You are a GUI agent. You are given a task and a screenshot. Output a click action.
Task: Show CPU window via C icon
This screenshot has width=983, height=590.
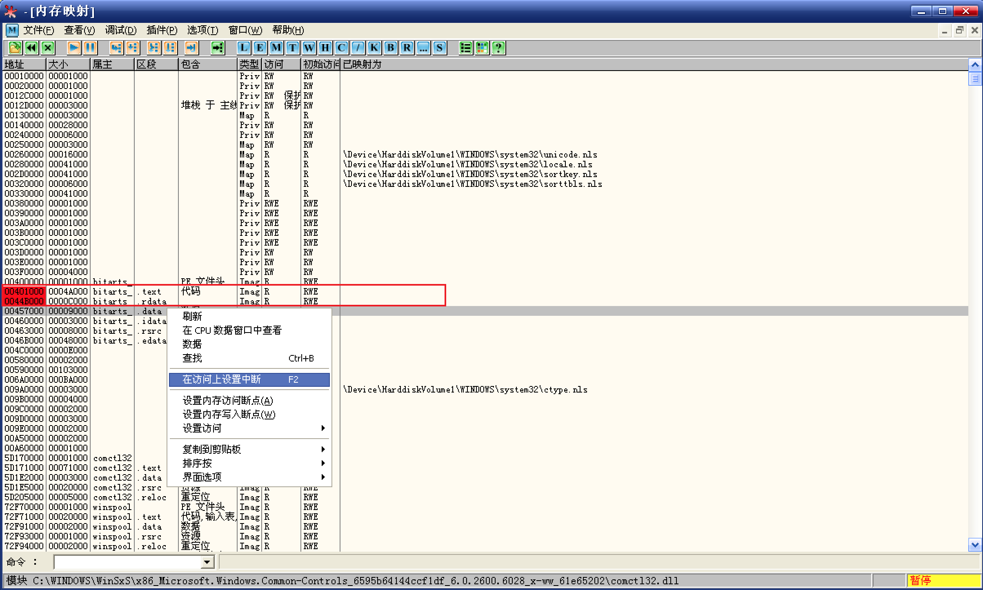342,48
